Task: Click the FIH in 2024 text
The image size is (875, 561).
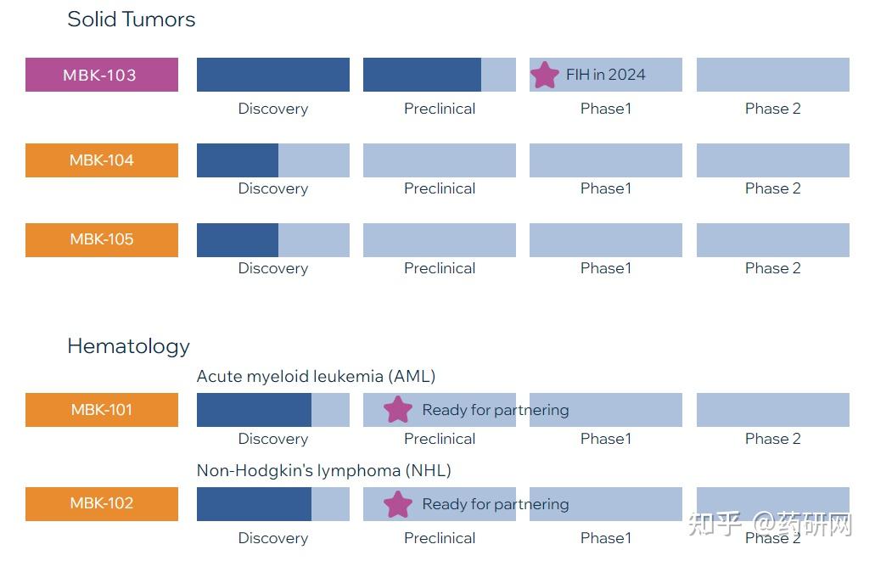Action: tap(606, 75)
